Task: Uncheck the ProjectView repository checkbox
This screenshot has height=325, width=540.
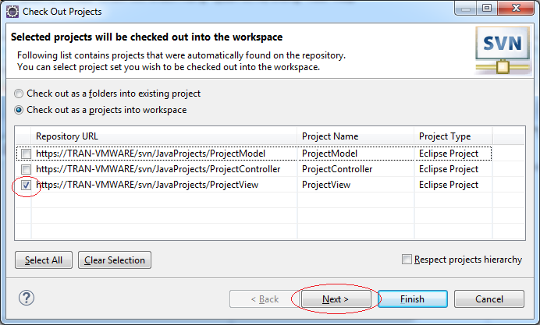Action: click(26, 185)
